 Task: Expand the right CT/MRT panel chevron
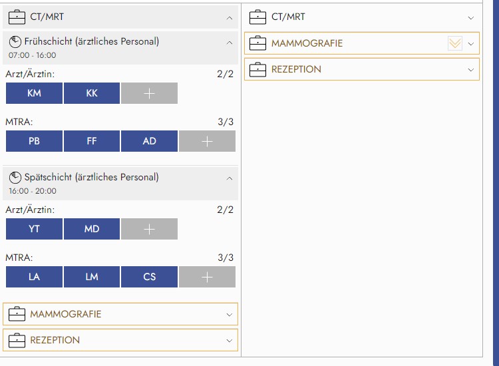(471, 18)
